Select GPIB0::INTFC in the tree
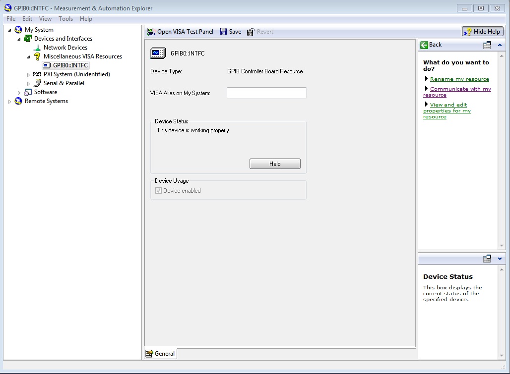 pos(70,65)
